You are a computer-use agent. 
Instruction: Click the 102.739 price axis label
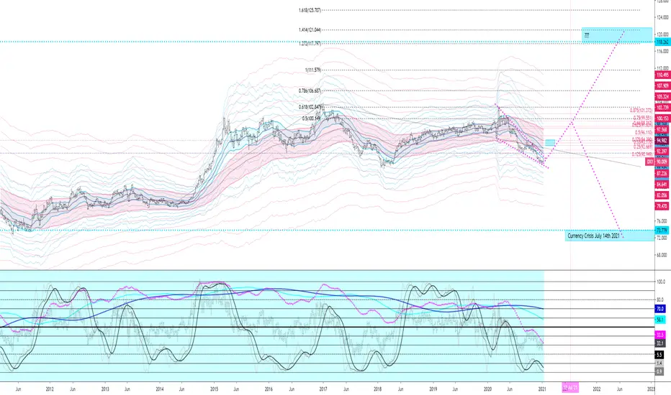(662, 108)
